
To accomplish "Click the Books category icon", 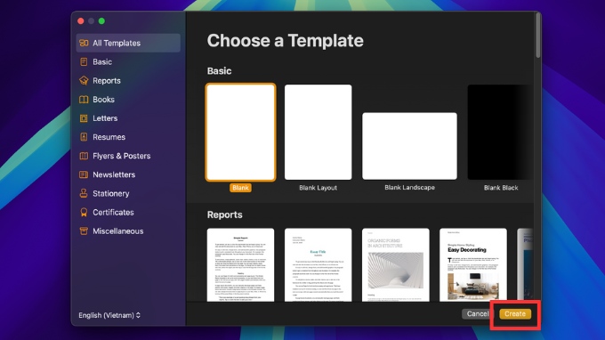I will pos(84,100).
